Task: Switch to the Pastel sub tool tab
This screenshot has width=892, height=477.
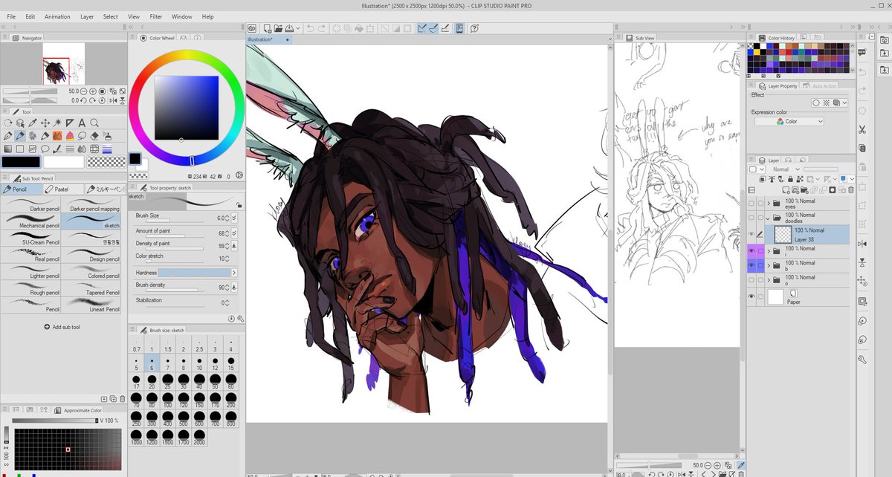Action: [62, 189]
